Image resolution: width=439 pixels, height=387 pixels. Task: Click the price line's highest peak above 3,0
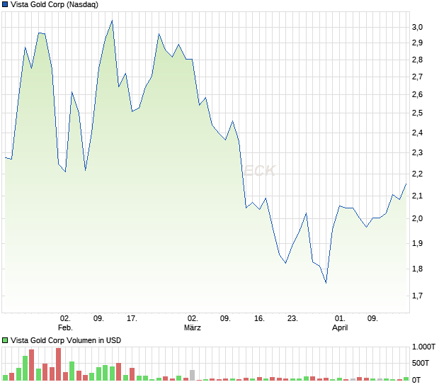point(112,21)
